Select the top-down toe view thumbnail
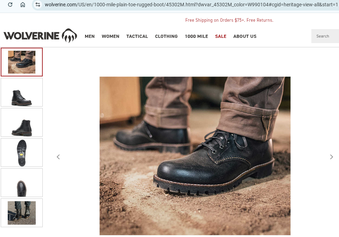Viewport: 339px width, 237px height. pyautogui.click(x=22, y=183)
